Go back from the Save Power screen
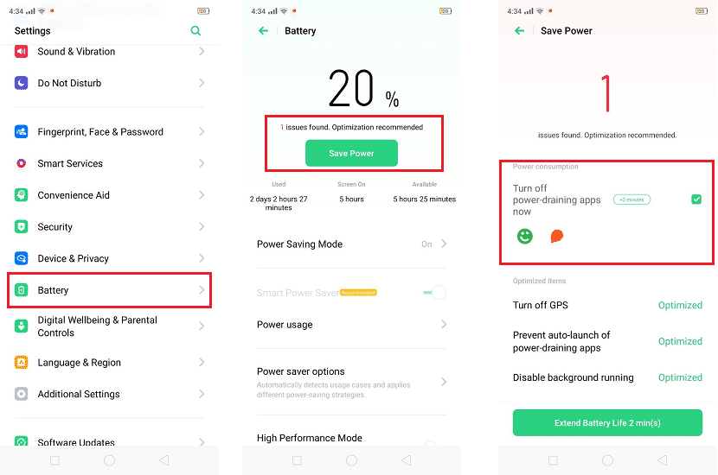This screenshot has height=475, width=718. click(x=519, y=30)
